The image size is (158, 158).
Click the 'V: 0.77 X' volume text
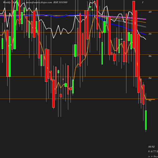pyautogui.click(x=153, y=151)
